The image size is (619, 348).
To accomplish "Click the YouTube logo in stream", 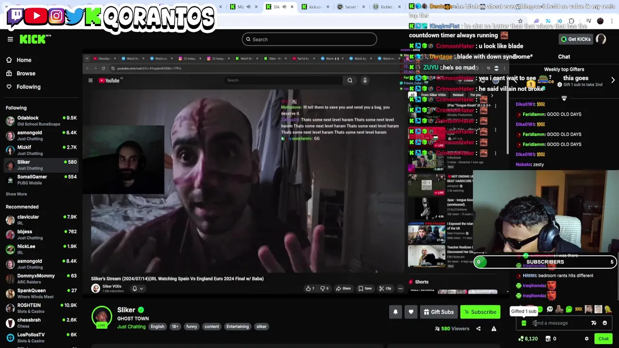I will [109, 80].
